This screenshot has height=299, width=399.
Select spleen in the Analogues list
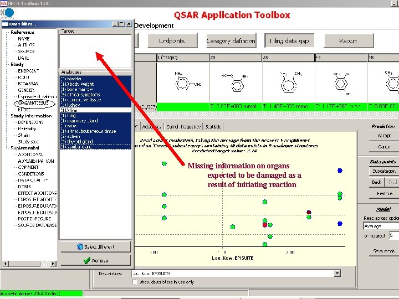[x=95, y=136]
